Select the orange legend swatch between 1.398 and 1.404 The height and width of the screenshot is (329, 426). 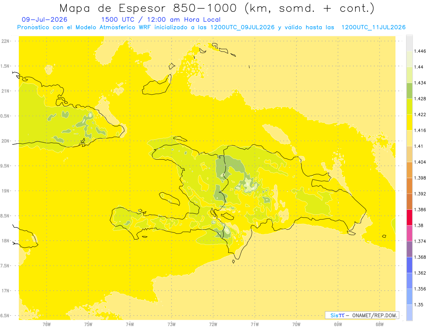pyautogui.click(x=409, y=170)
